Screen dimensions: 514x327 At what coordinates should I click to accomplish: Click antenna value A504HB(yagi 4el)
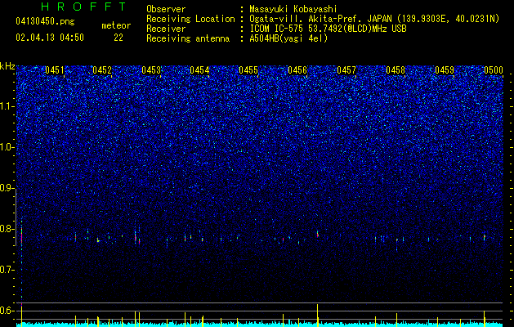point(288,38)
